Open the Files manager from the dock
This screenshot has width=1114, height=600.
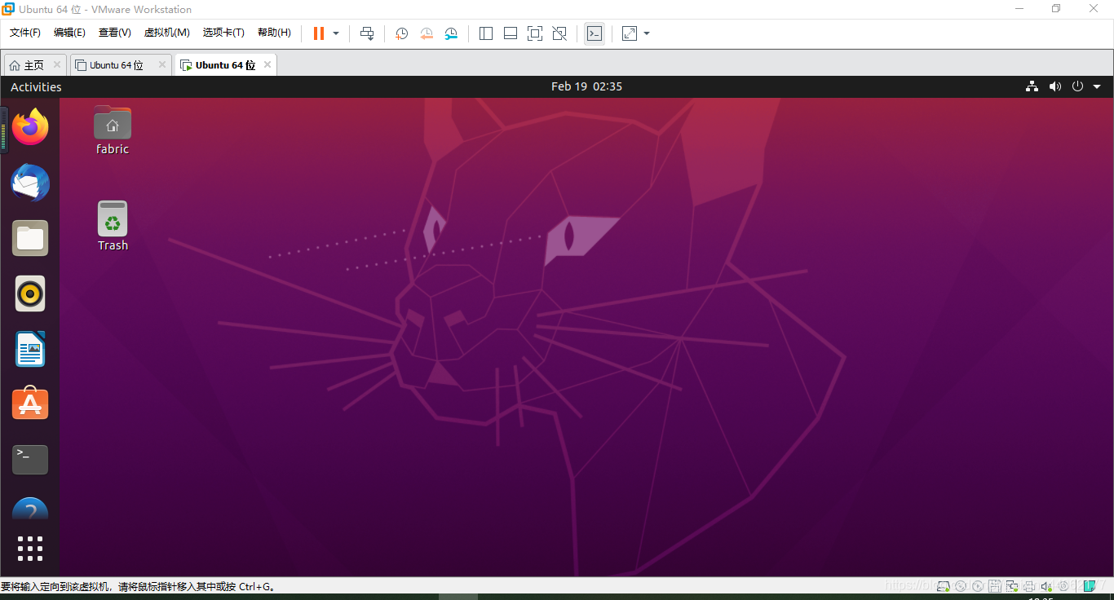point(30,238)
